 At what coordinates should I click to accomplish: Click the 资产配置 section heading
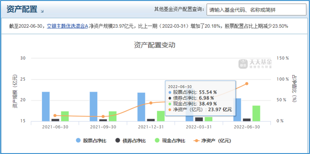(x=22, y=9)
